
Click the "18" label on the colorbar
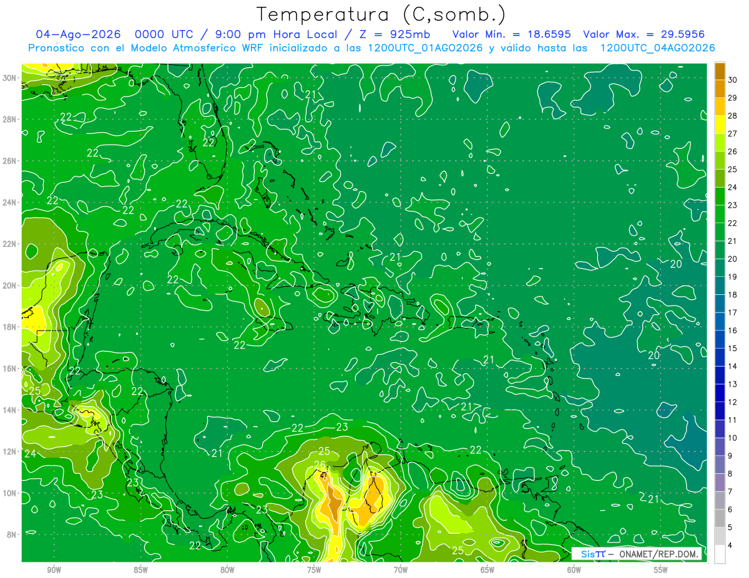coord(733,295)
